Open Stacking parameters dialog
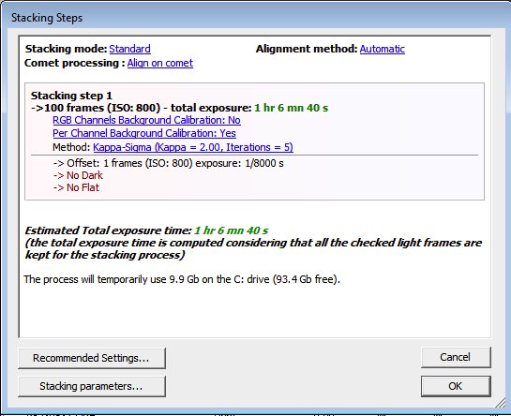Viewport: 511px width, 416px height. click(x=92, y=386)
